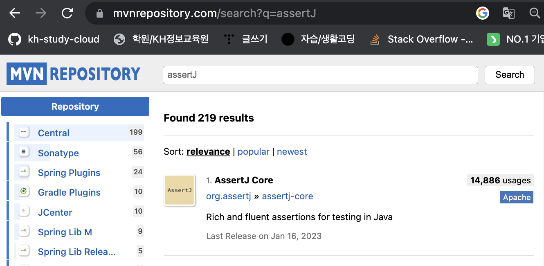Click the Repository sidebar header

(x=75, y=106)
